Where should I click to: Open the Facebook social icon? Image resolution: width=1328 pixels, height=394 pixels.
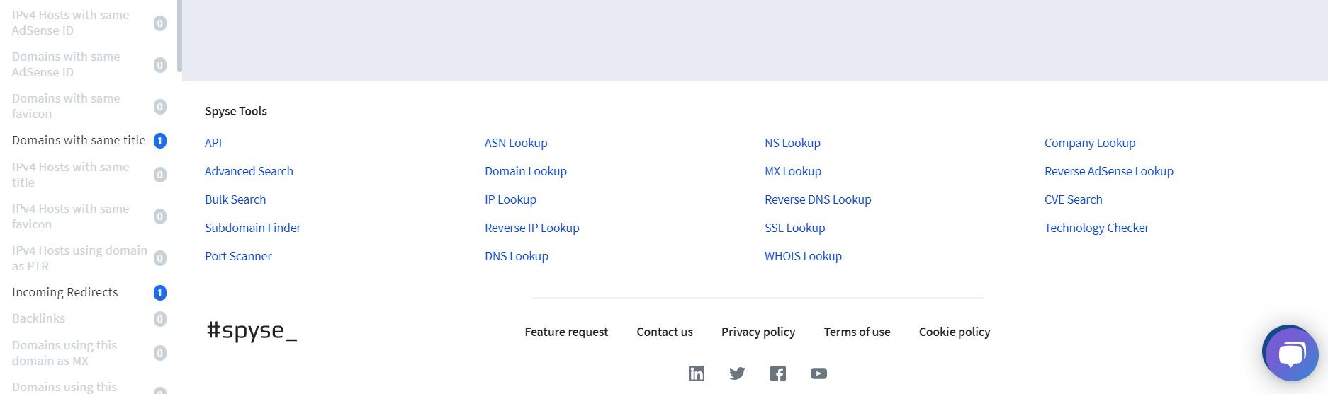pyautogui.click(x=778, y=373)
